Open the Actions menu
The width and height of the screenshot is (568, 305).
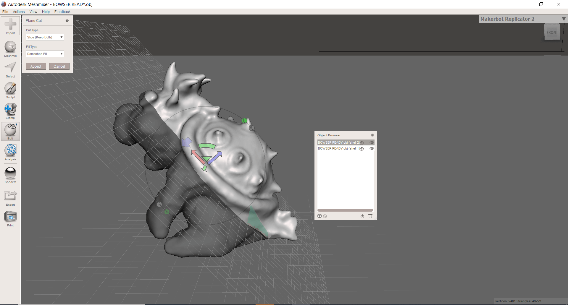pyautogui.click(x=19, y=12)
